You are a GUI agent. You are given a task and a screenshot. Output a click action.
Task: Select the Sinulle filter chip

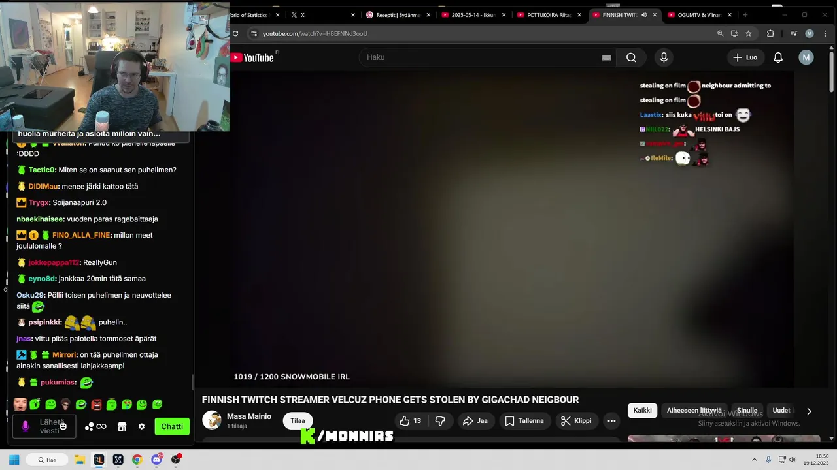(747, 411)
